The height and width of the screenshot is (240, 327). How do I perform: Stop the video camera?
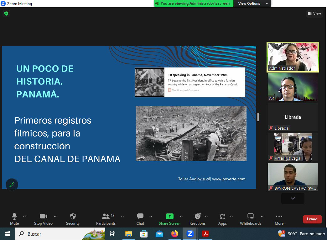(x=43, y=216)
